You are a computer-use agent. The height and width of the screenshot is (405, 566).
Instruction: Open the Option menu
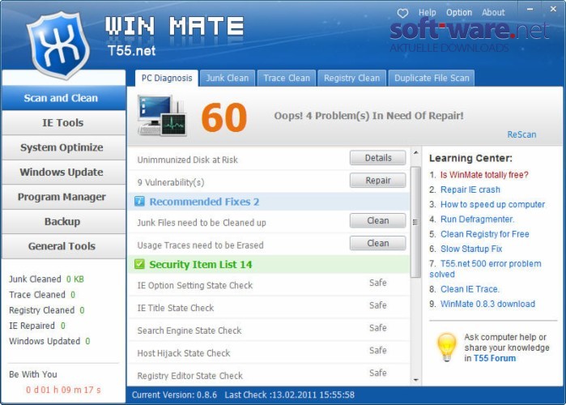[x=459, y=13]
